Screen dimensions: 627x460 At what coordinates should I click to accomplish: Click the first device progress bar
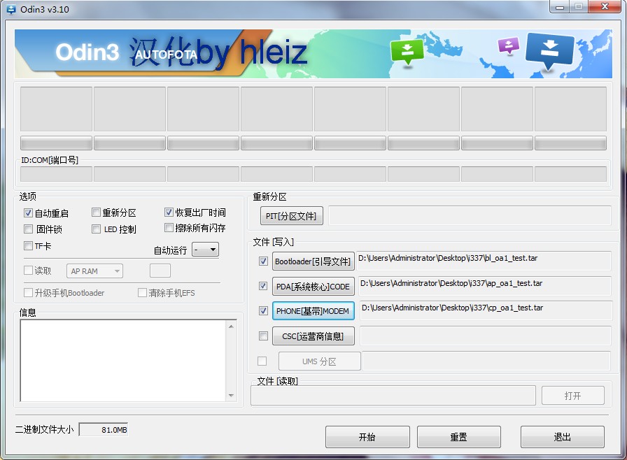[x=56, y=143]
